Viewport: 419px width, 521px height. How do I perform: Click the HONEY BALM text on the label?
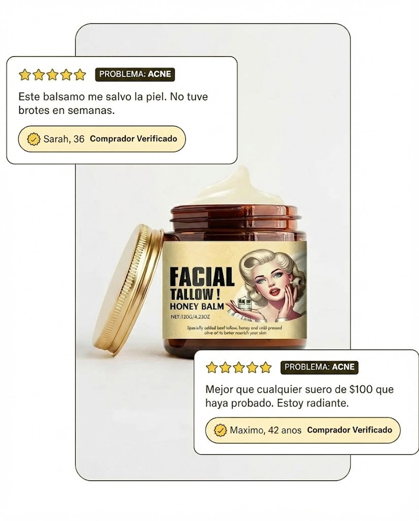click(x=197, y=306)
